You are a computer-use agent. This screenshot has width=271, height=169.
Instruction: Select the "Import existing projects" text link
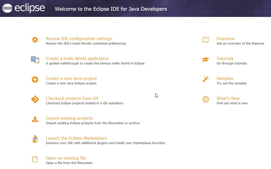[x=69, y=118]
